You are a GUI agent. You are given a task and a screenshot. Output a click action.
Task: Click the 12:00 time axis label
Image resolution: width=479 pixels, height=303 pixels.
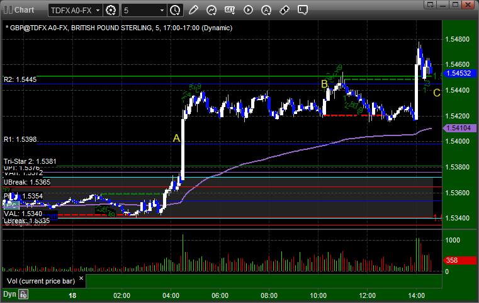click(367, 295)
